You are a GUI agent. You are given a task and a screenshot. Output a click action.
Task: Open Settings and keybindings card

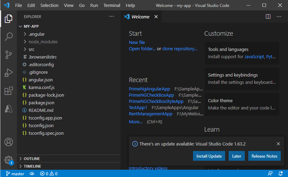pyautogui.click(x=242, y=79)
